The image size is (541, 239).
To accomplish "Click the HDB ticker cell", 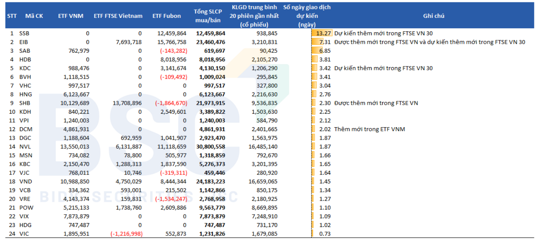I will click(x=25, y=59).
